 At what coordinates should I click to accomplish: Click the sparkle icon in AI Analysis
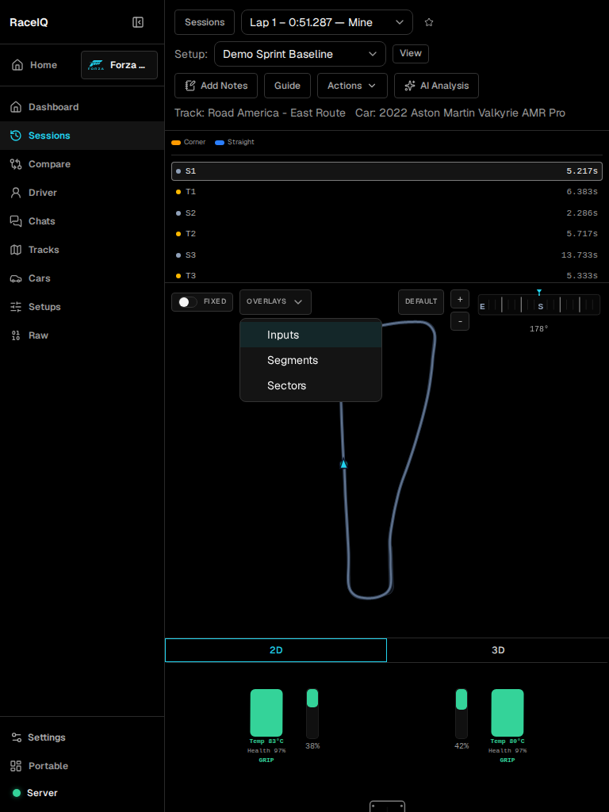point(410,86)
